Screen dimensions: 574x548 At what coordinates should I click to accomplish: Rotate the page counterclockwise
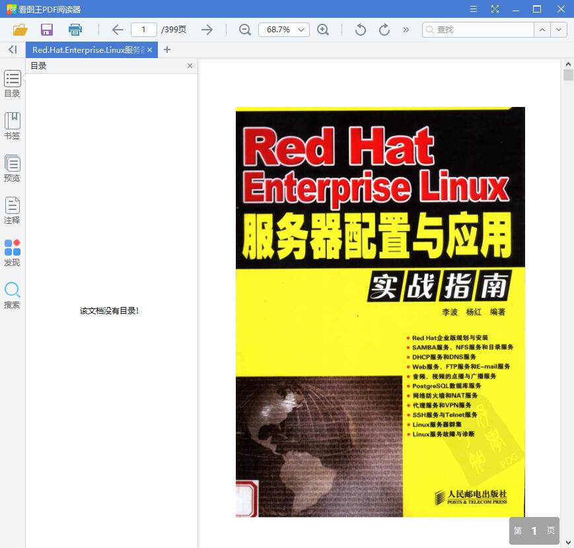click(360, 30)
